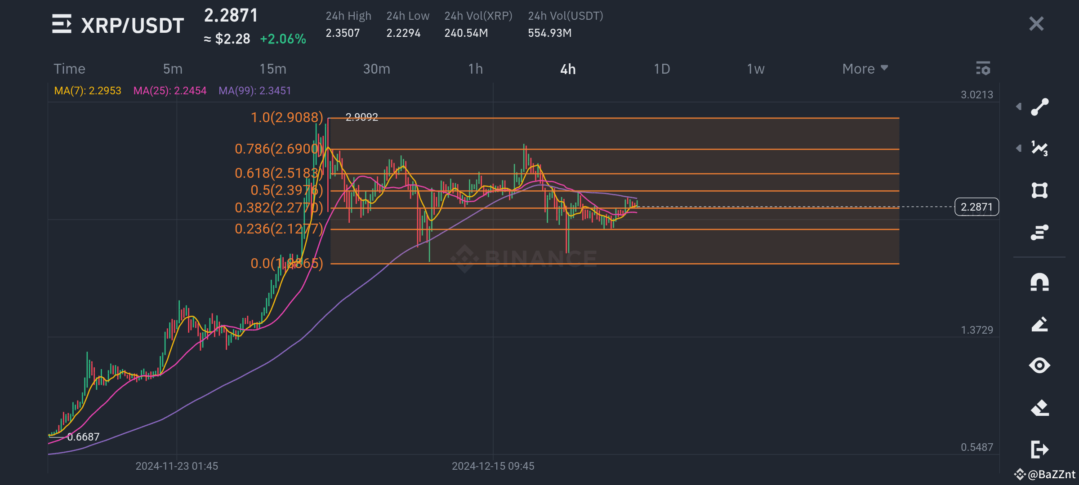Toggle the MA(7) indicator label
This screenshot has height=485, width=1079.
point(87,90)
